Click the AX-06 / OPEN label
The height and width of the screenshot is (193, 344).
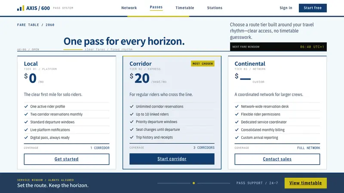(x=28, y=49)
